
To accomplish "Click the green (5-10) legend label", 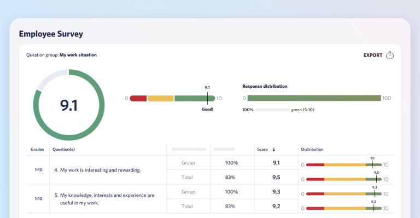I will pos(302,110).
